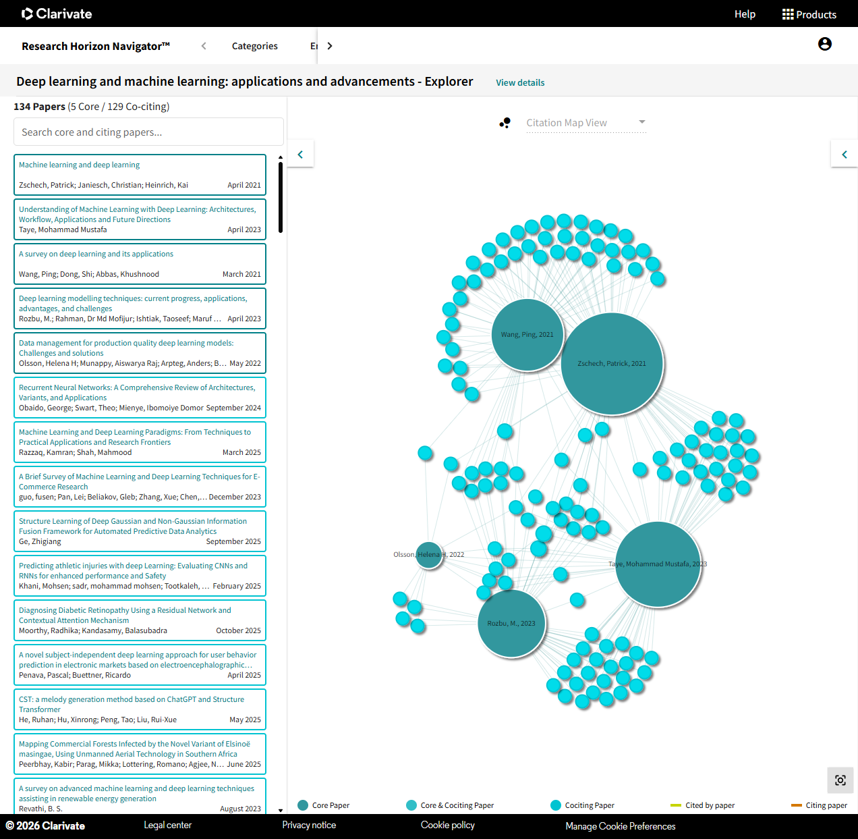
Task: Click the scroll-down arrow of the paper list
Action: pos(281,810)
